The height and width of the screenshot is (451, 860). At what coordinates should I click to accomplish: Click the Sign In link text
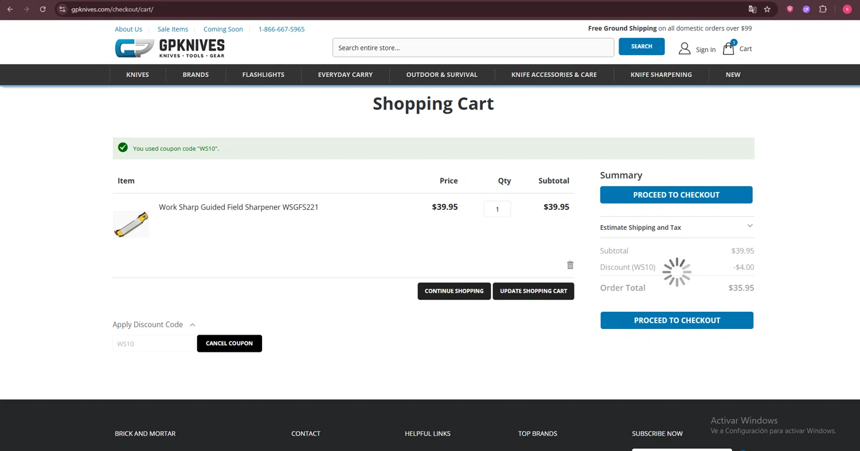[x=706, y=50]
